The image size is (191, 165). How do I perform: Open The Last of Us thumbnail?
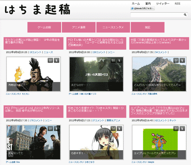click(34, 142)
